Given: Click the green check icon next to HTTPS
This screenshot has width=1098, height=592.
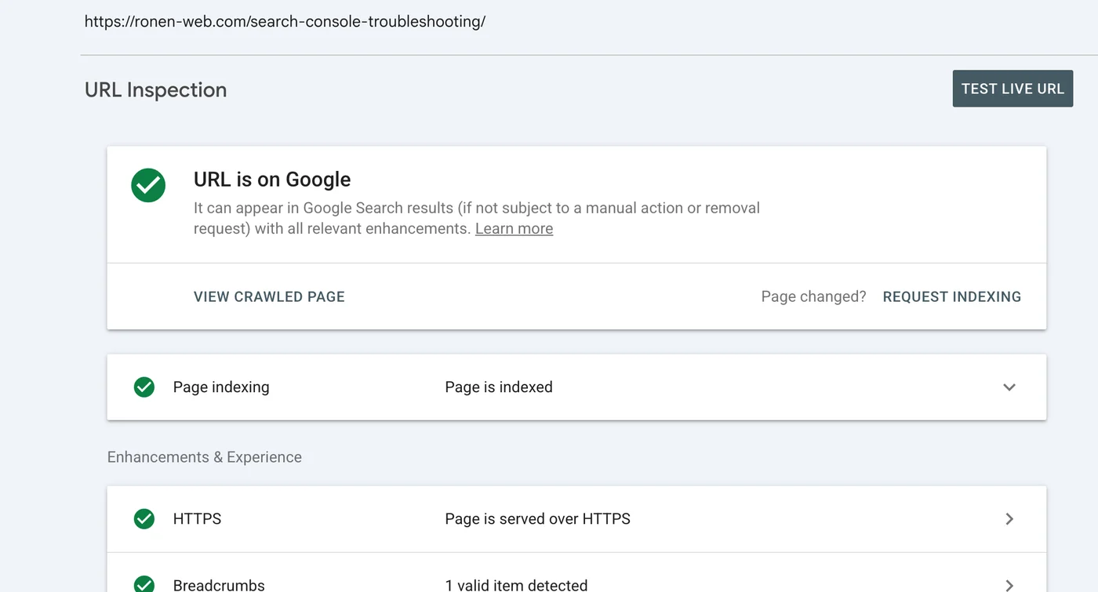Looking at the screenshot, I should 144,519.
